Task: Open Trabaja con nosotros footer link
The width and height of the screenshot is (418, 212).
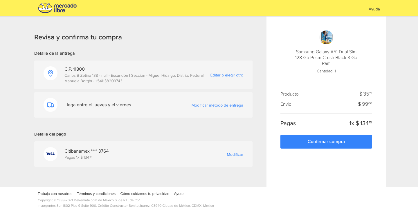Action: [55, 194]
